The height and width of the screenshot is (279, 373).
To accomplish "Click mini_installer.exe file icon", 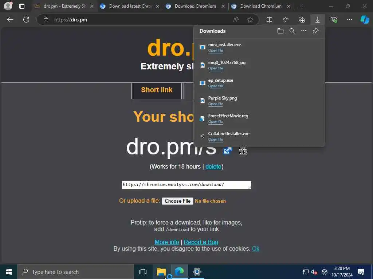I will (x=203, y=47).
